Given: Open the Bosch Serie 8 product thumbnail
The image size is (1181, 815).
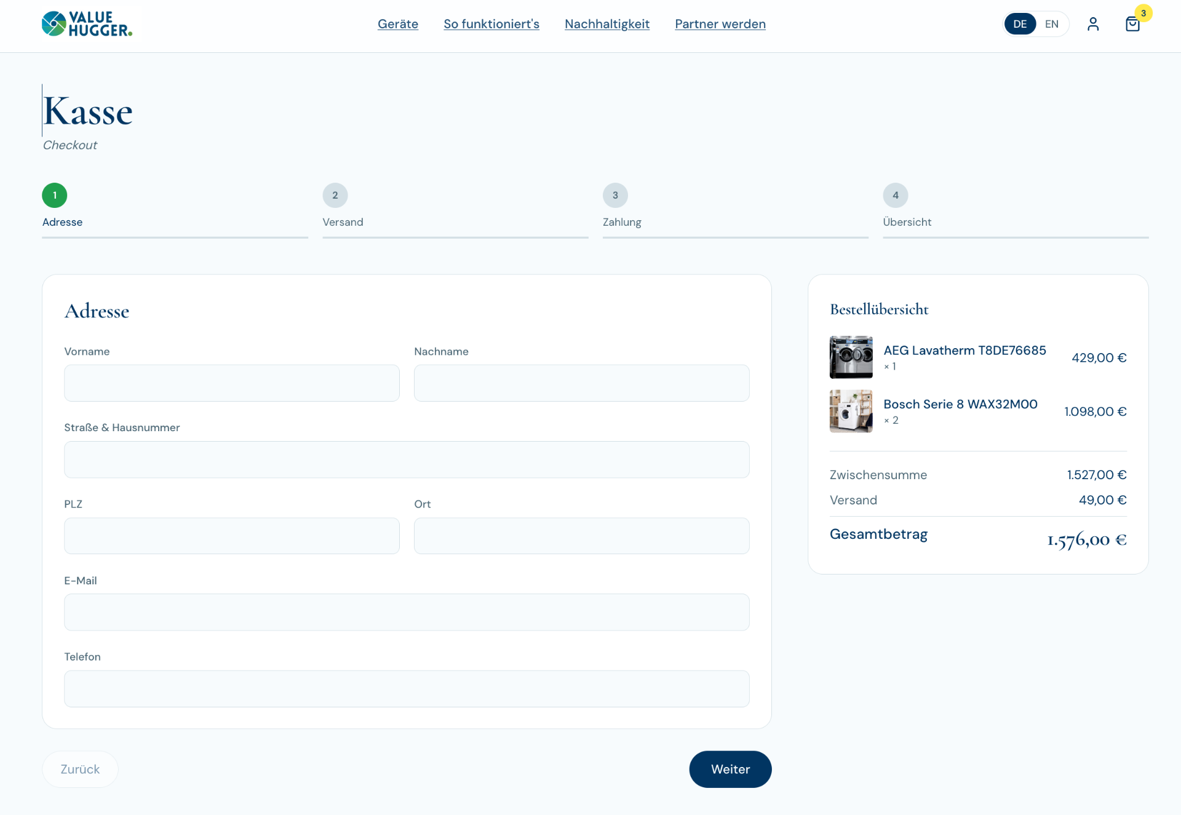Looking at the screenshot, I should coord(851,411).
